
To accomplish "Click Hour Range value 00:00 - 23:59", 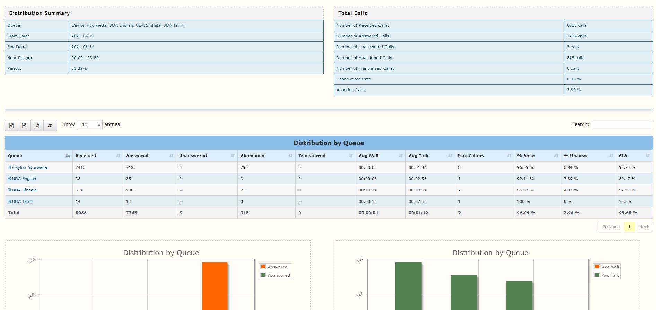I will coord(85,58).
